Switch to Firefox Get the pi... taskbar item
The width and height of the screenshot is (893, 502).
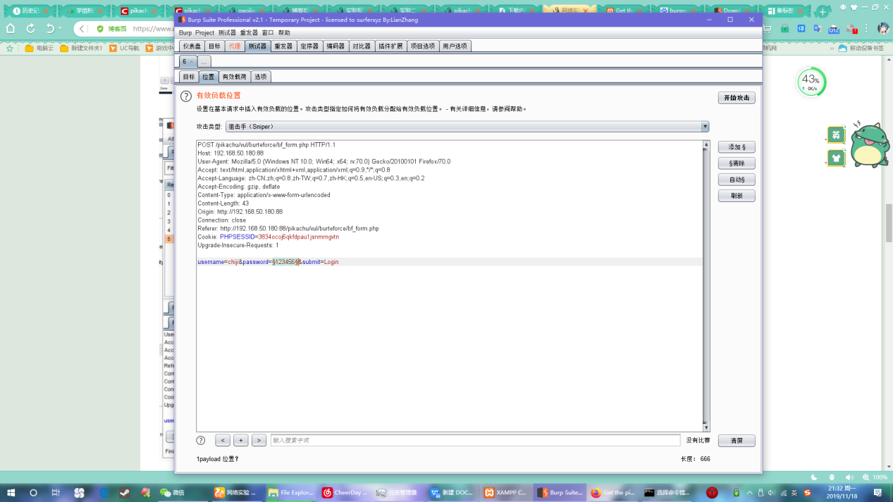pyautogui.click(x=614, y=493)
